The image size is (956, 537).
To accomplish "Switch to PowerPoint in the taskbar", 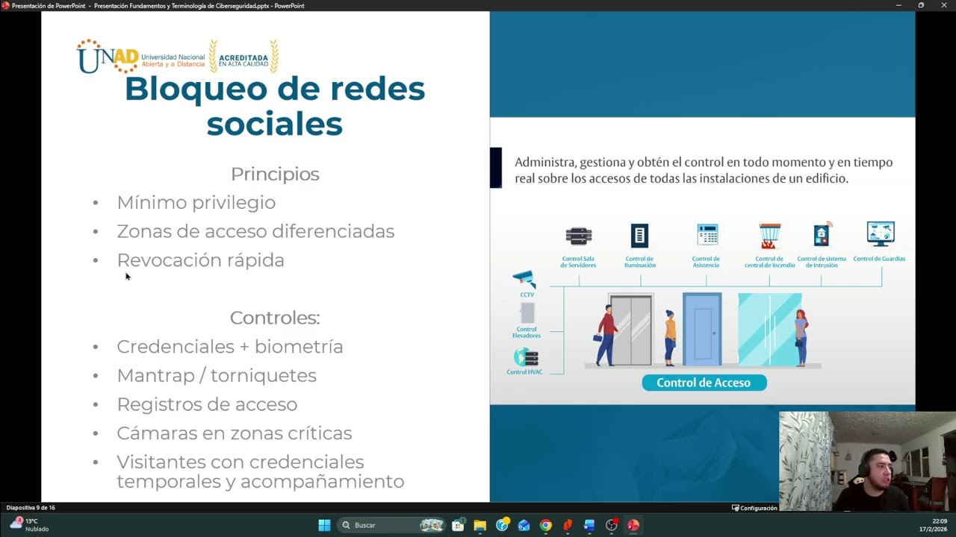I will click(633, 525).
